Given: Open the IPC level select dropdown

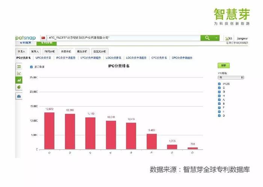Looking at the screenshot, I should click(x=231, y=77).
